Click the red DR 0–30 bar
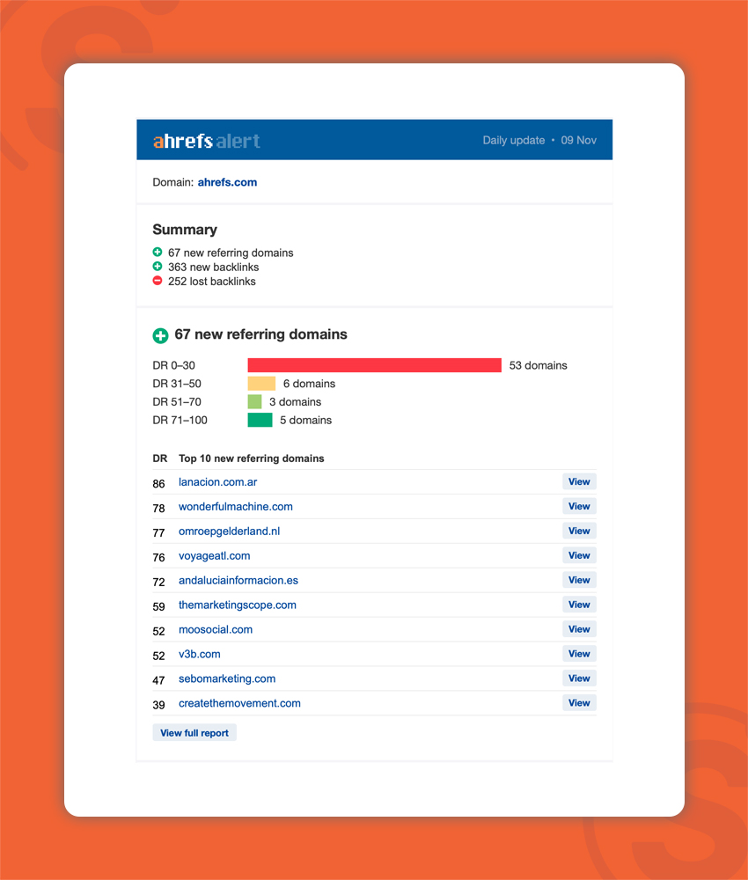The height and width of the screenshot is (880, 748). [x=374, y=365]
